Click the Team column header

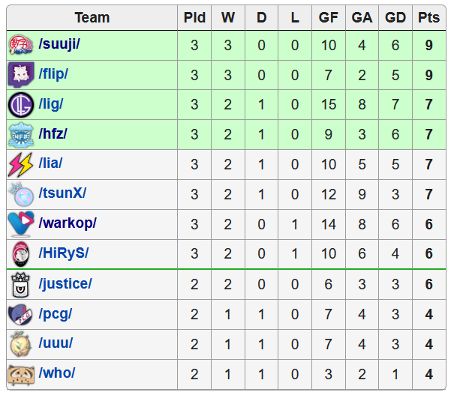click(92, 17)
